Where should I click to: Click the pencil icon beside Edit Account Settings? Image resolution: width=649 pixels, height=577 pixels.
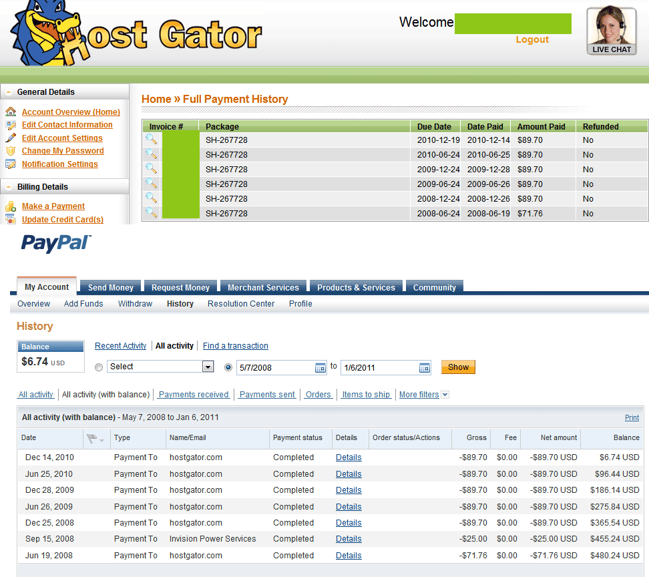(11, 138)
